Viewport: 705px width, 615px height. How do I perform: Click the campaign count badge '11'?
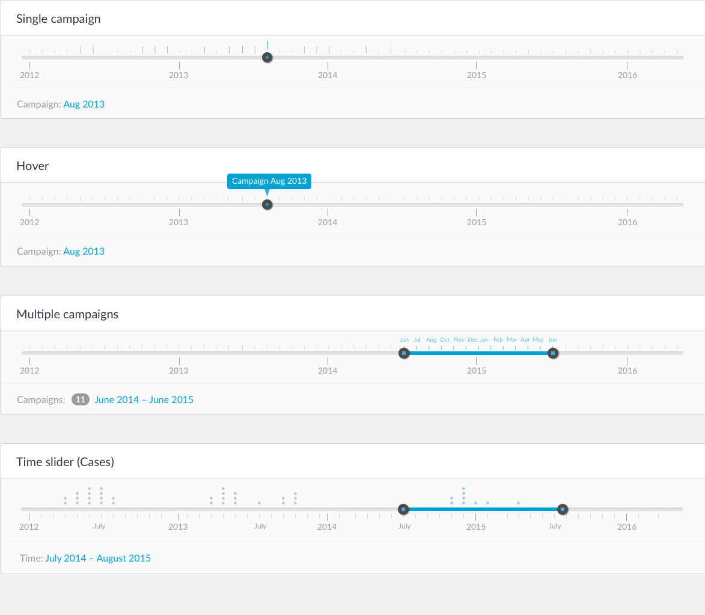(81, 399)
